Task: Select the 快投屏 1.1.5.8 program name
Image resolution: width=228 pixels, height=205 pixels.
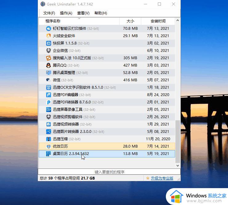Action: 65,43
